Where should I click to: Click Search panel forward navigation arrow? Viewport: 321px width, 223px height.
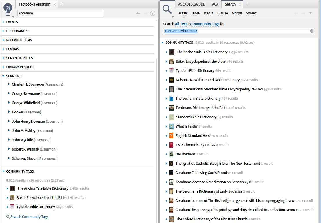303,13
